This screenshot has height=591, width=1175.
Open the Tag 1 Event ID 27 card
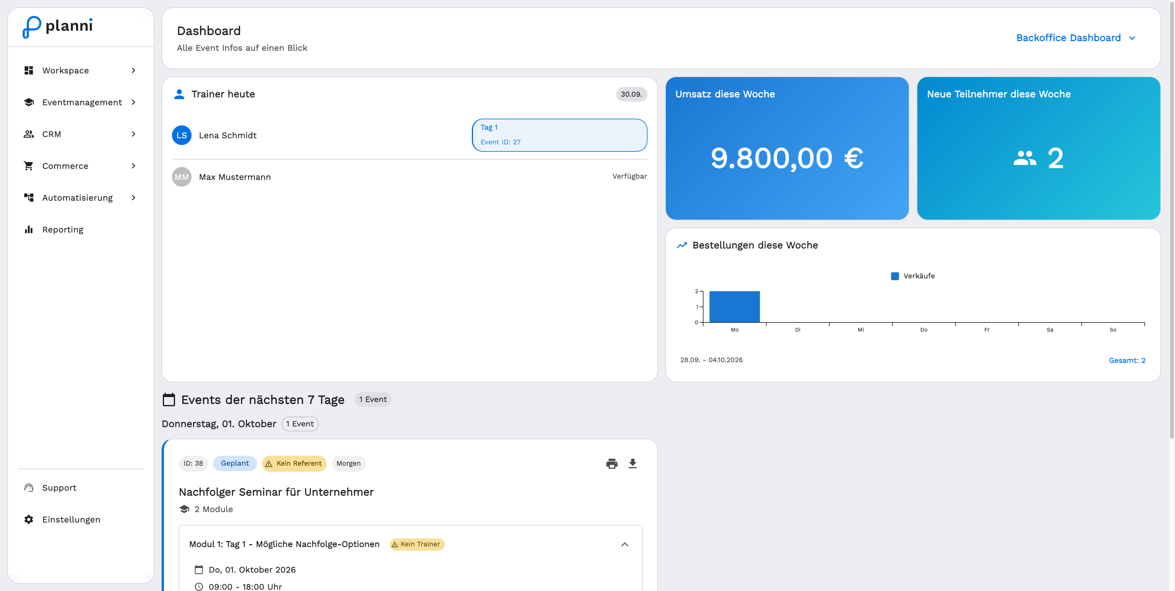[x=559, y=135]
